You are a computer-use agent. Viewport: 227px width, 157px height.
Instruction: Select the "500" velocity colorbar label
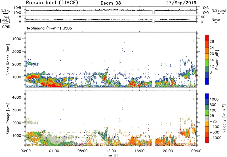click(x=213, y=105)
